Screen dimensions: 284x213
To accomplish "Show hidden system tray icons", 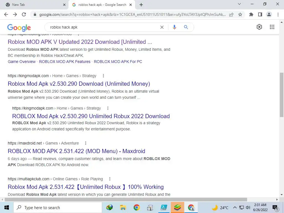I will tap(235, 207).
